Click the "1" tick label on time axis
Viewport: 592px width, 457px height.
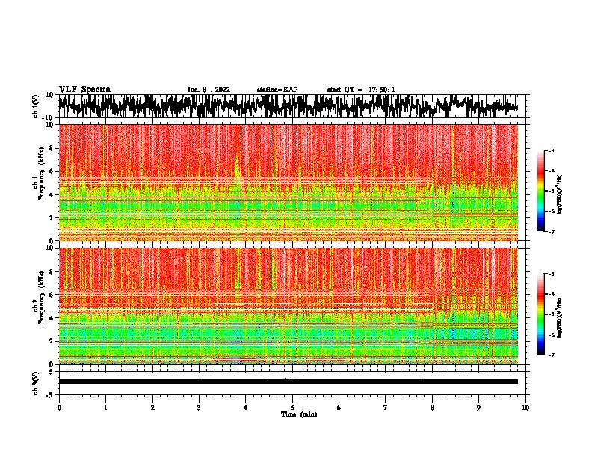105,408
